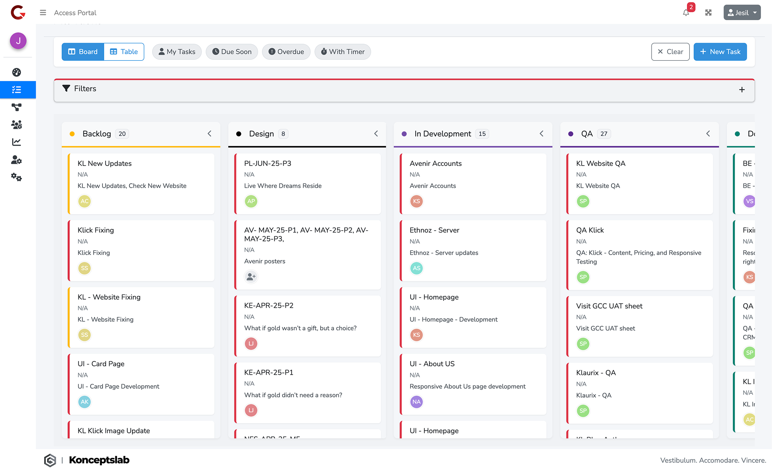Enable the Due Soon filter
The image size is (772, 471).
point(232,51)
